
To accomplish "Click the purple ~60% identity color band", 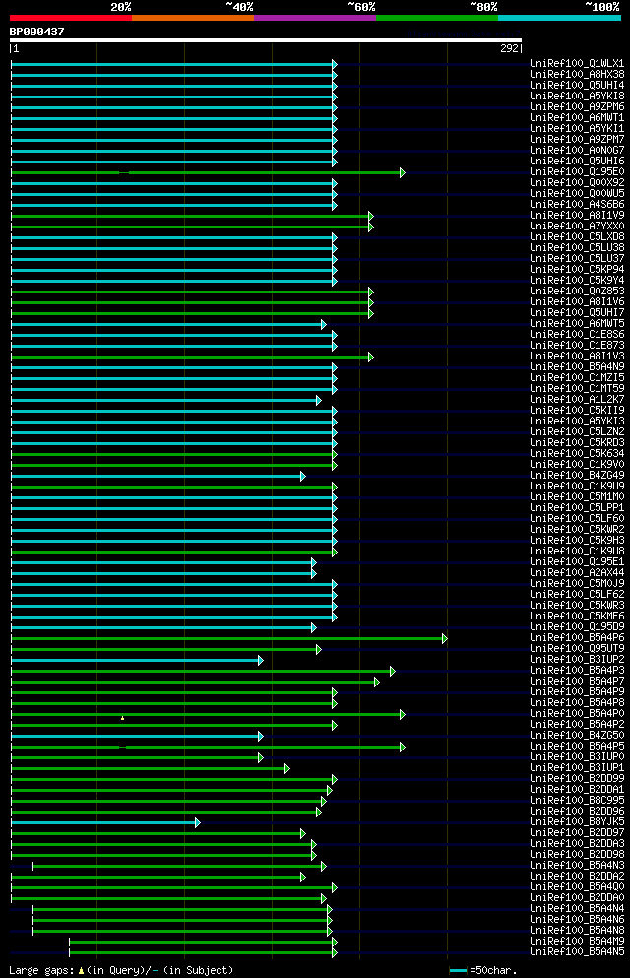I will pyautogui.click(x=315, y=18).
